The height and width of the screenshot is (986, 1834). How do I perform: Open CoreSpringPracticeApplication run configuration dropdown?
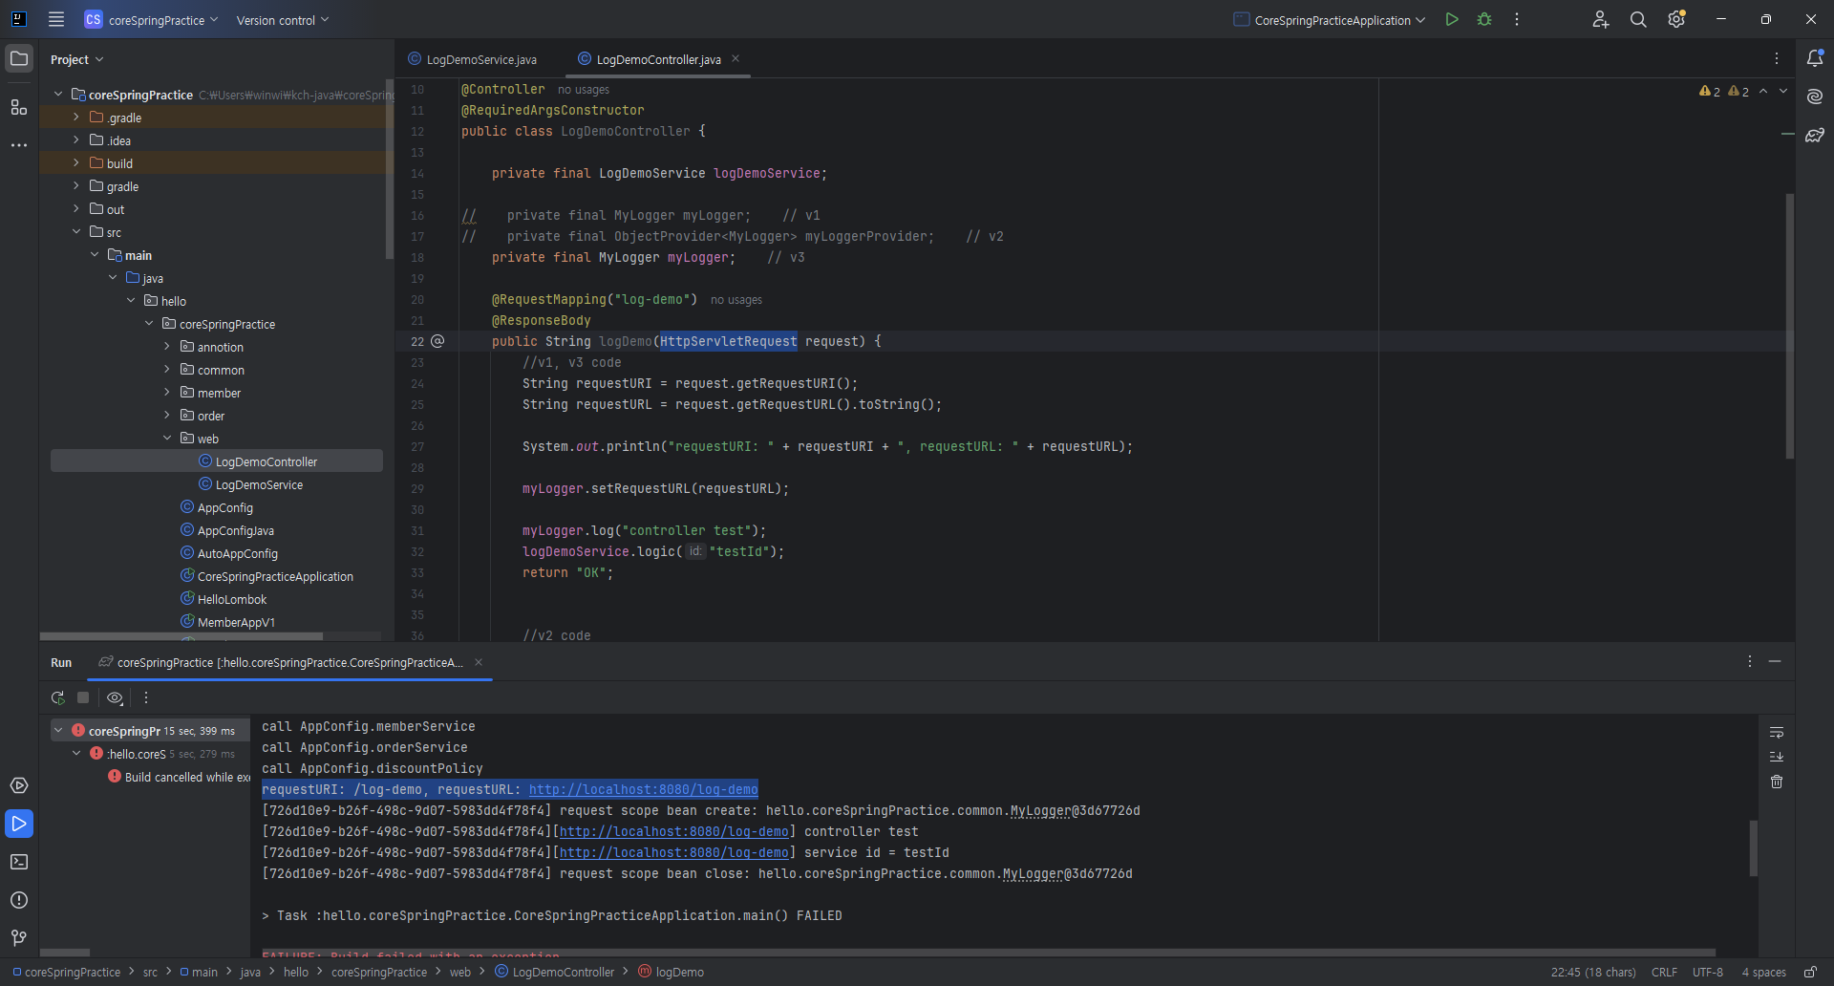(1330, 19)
